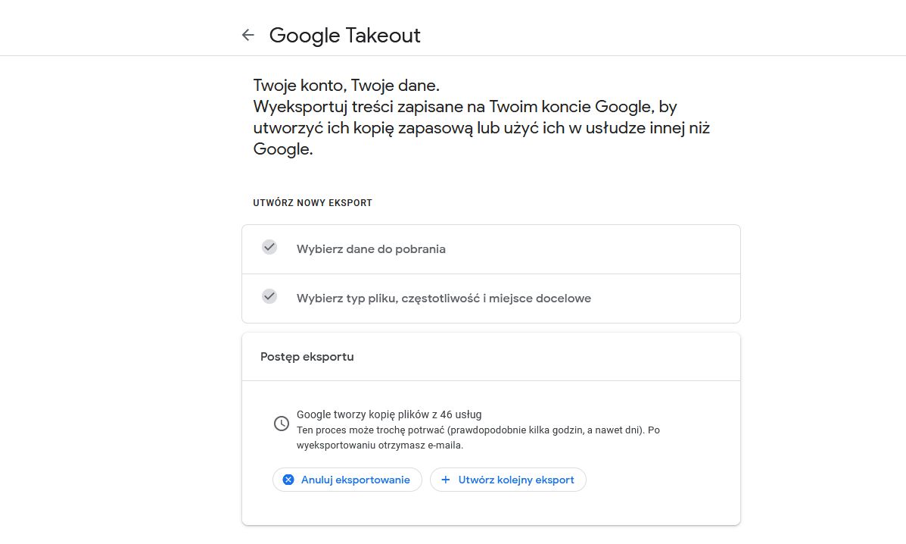Click the UTWÓRZ NOWY EKSPORT heading

(x=313, y=203)
